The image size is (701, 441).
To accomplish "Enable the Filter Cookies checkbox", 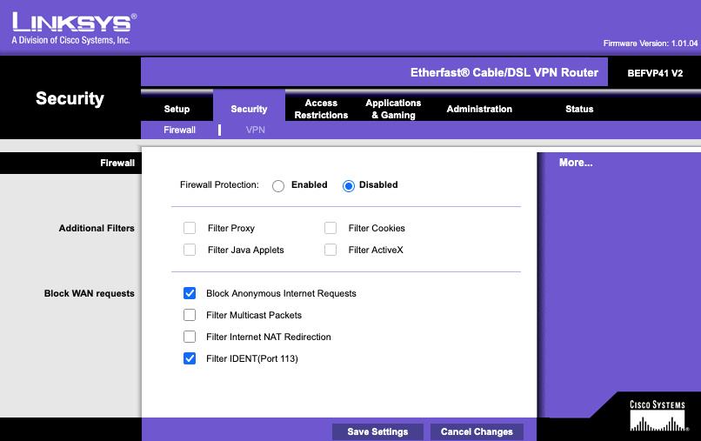I will (330, 228).
